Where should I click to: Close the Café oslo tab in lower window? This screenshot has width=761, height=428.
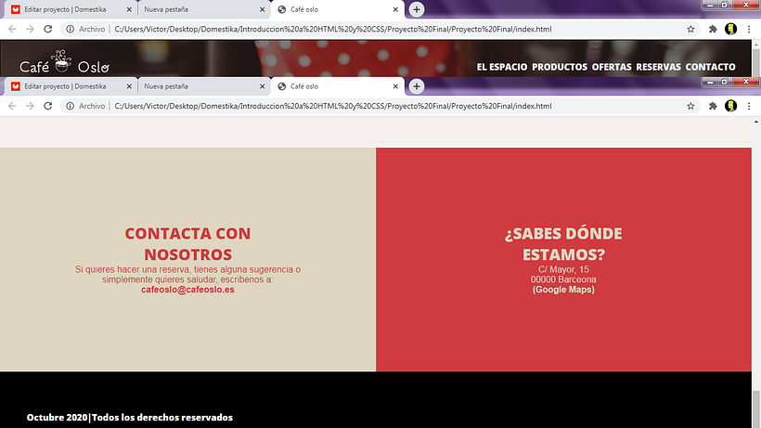(x=396, y=86)
